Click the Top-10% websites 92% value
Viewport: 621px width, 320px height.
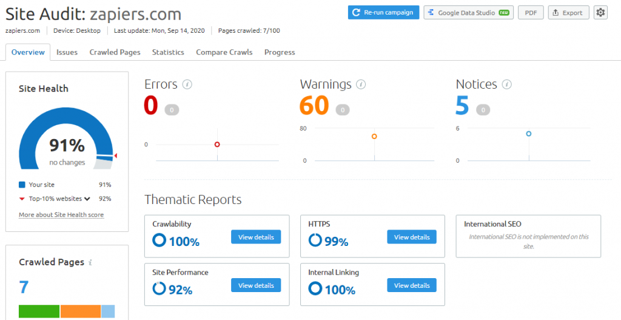[105, 199]
